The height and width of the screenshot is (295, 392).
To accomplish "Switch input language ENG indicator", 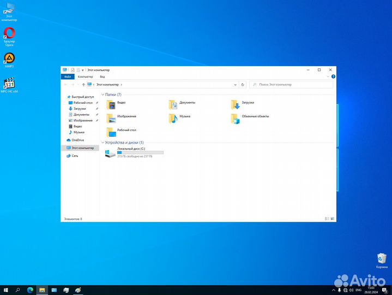I will pyautogui.click(x=359, y=290).
